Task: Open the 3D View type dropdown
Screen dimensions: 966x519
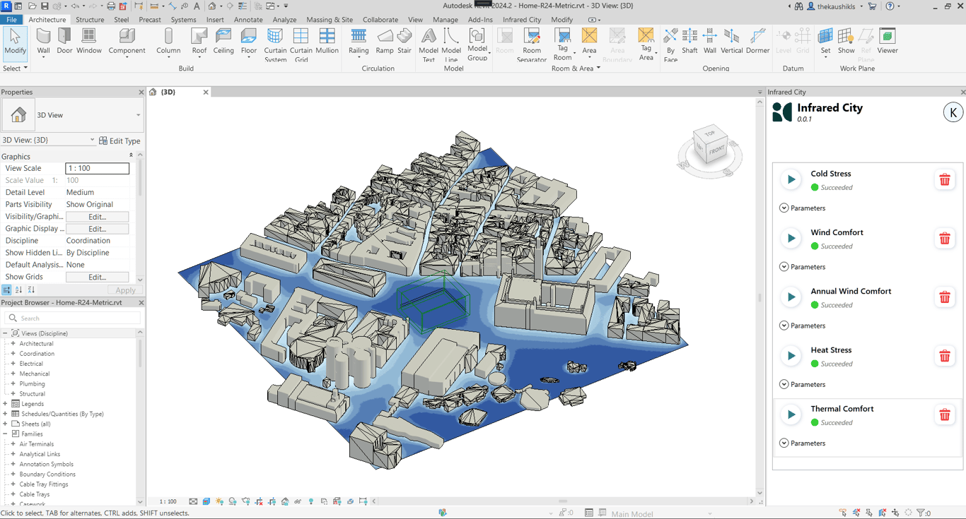Action: 138,115
